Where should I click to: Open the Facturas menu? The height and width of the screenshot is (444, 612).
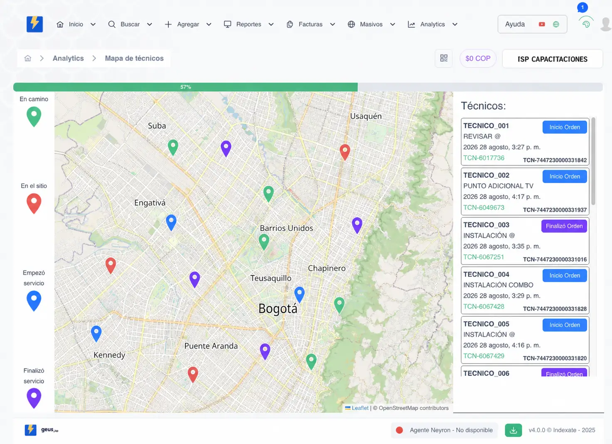coord(311,25)
